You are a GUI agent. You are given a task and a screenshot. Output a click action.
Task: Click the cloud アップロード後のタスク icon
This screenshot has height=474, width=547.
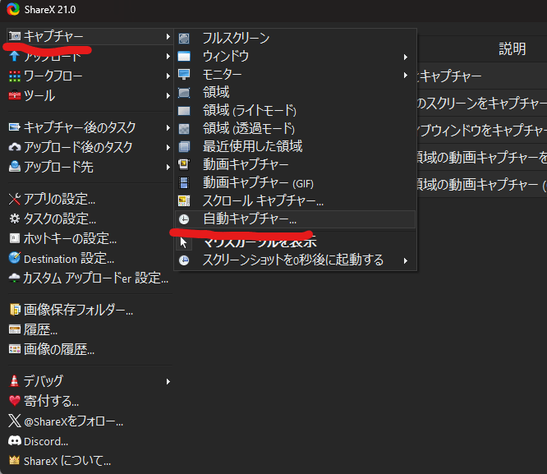tap(14, 147)
